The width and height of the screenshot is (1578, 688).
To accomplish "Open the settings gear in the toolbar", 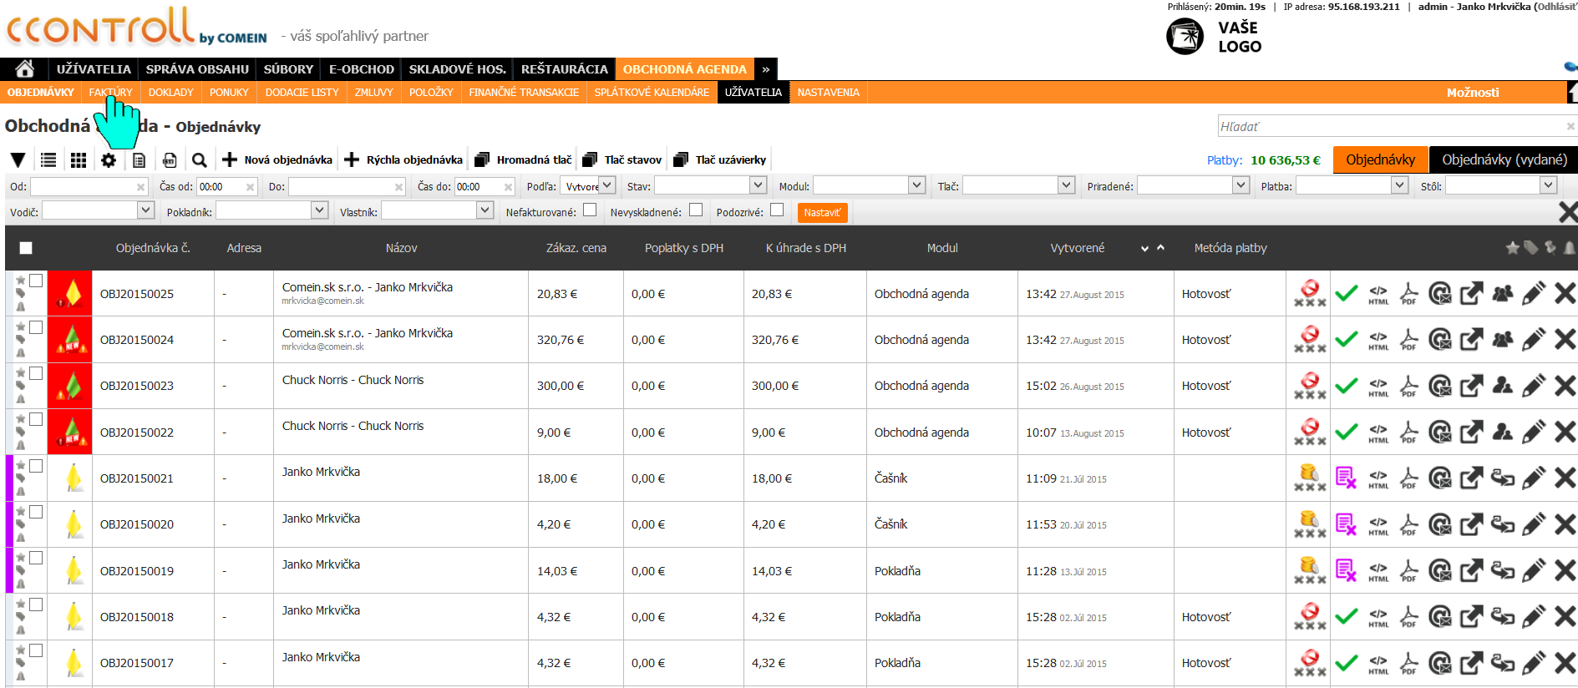I will coord(109,160).
